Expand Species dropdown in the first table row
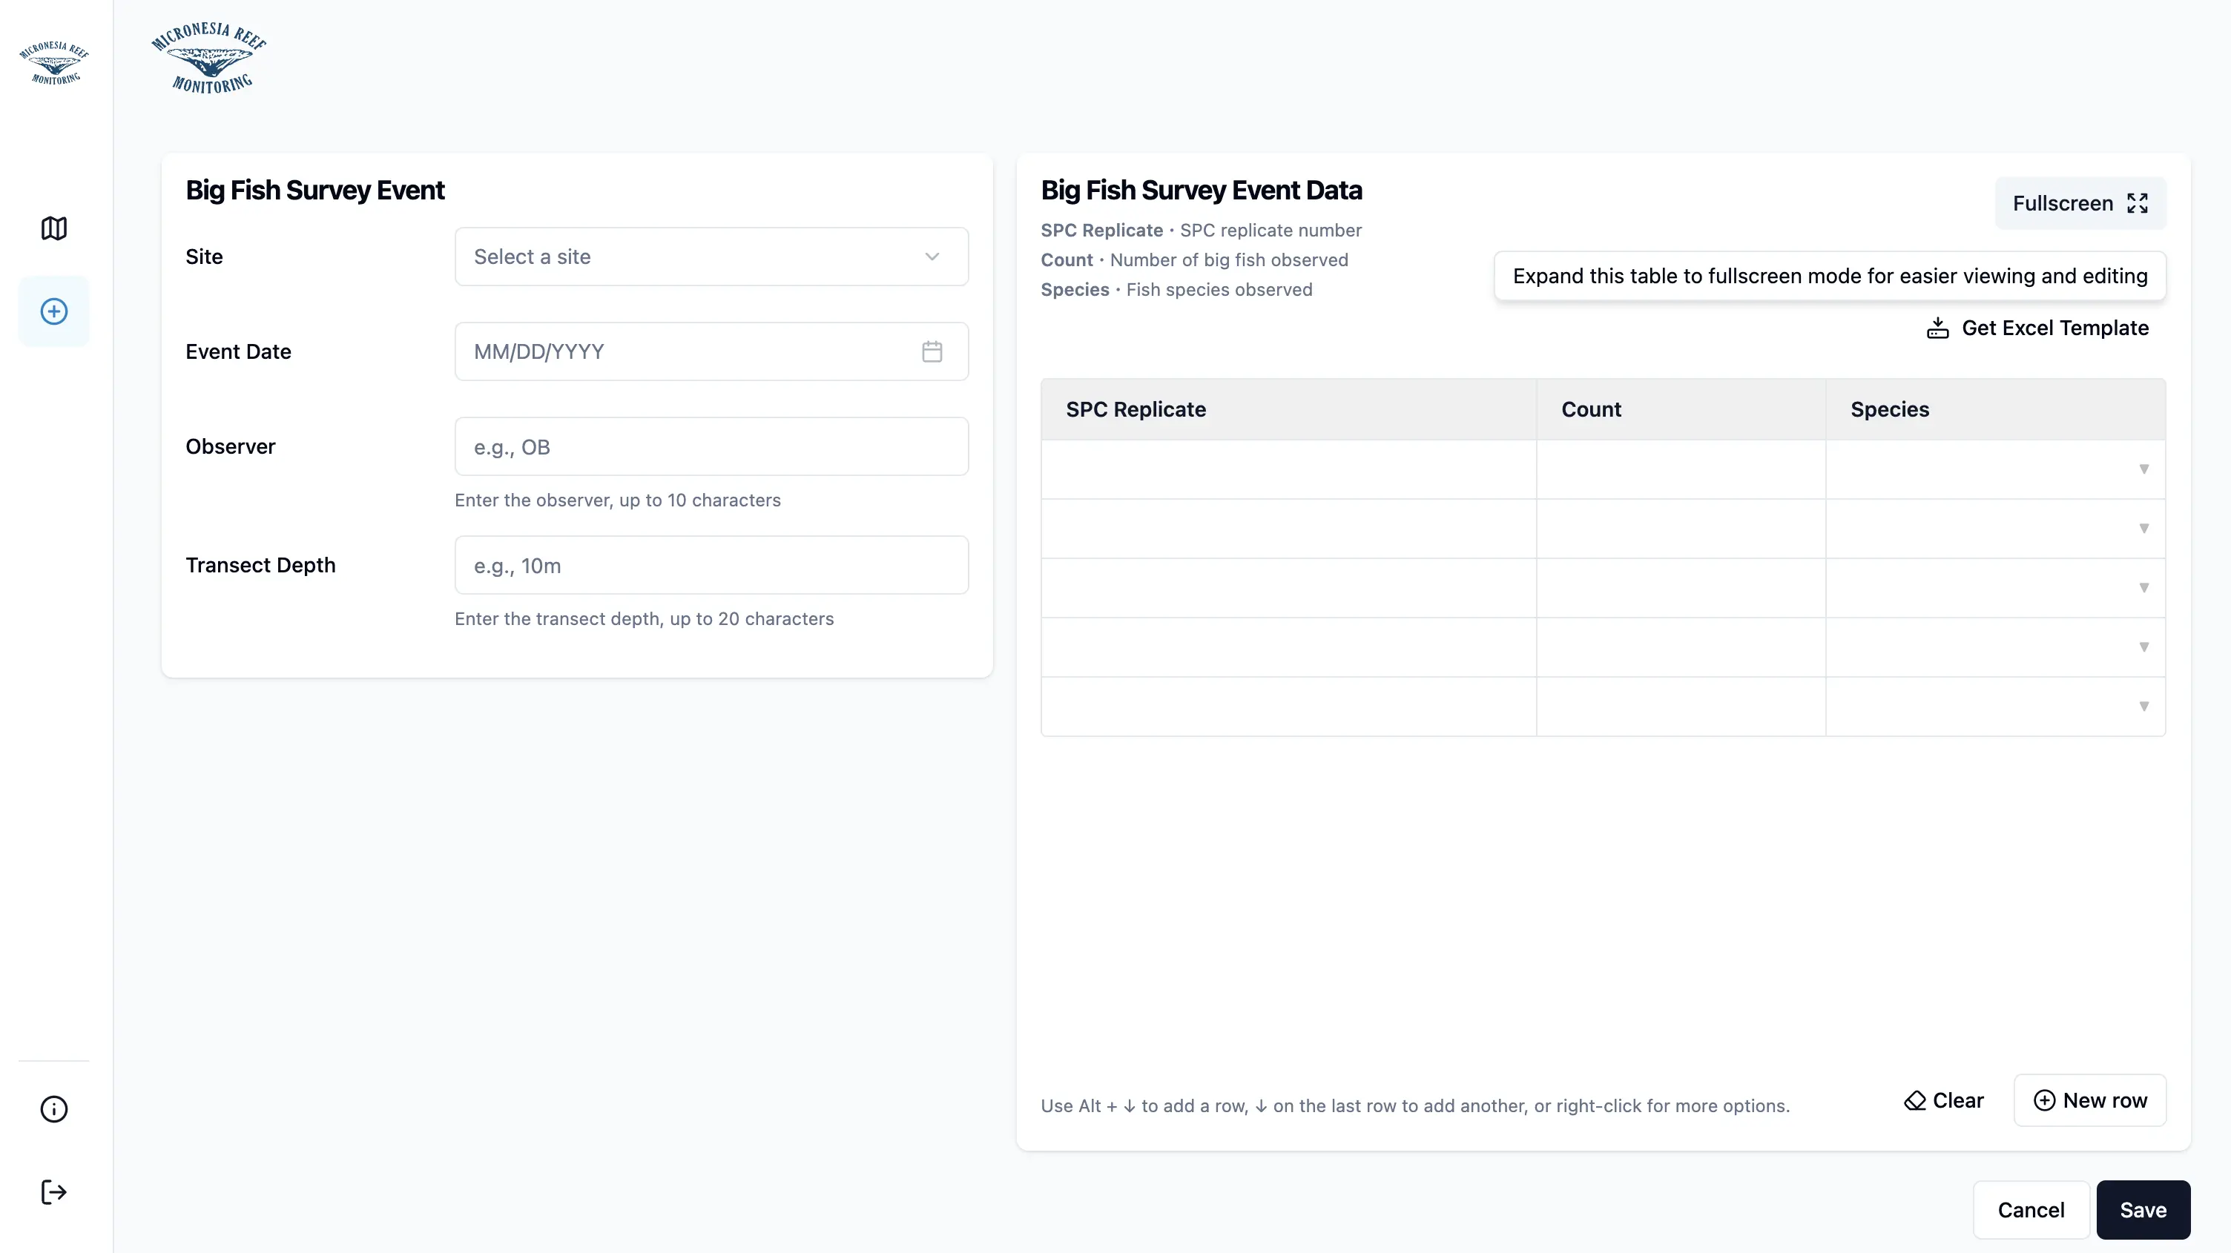The height and width of the screenshot is (1253, 2231). (2143, 469)
